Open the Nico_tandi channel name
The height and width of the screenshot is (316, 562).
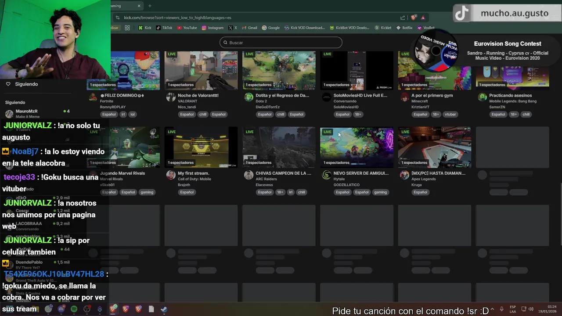(x=187, y=107)
